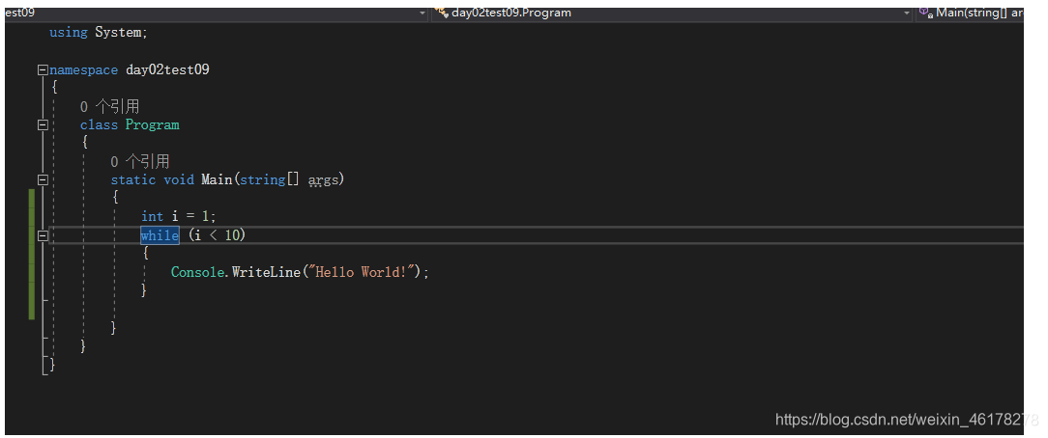Click the method icon beside Main(string[]
This screenshot has width=1048, height=438.
click(x=925, y=13)
